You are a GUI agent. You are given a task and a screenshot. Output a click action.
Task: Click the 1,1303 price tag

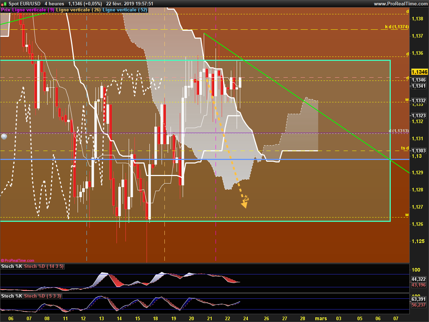(x=419, y=151)
